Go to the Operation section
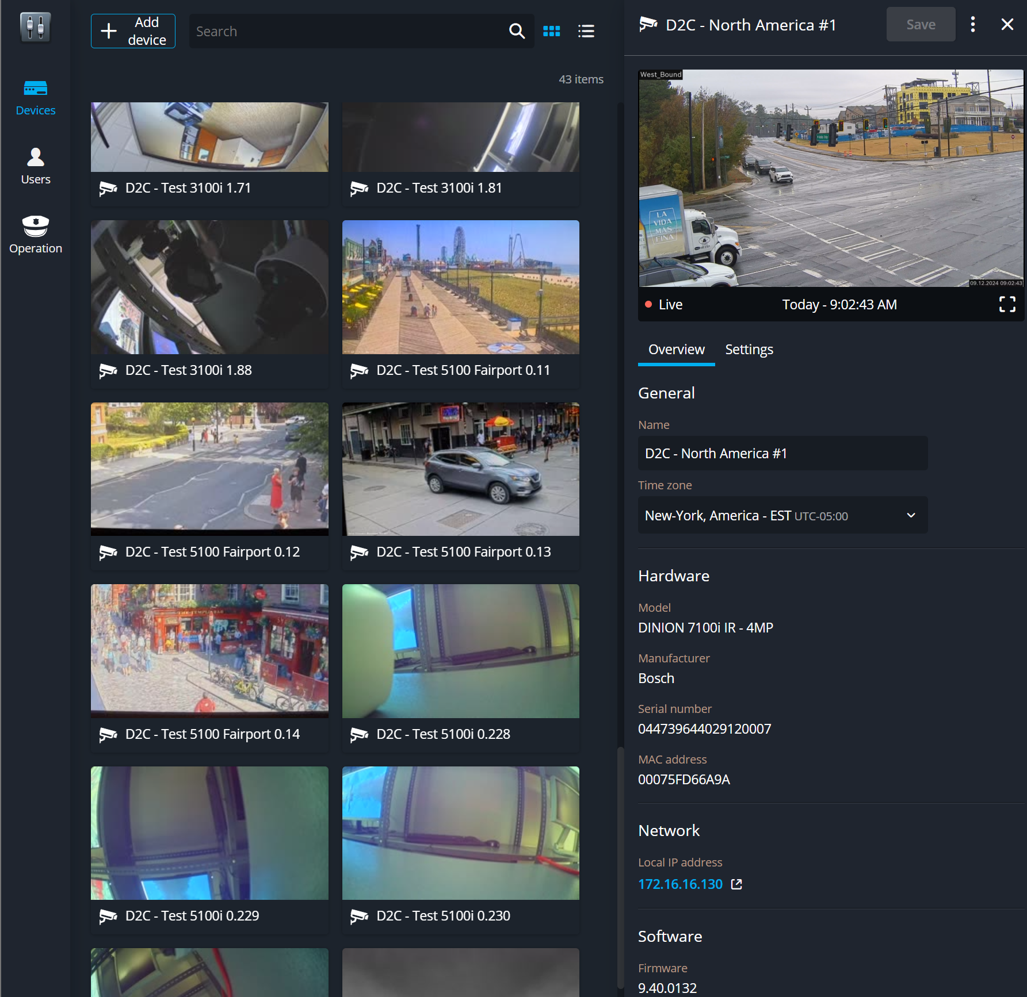 point(36,236)
